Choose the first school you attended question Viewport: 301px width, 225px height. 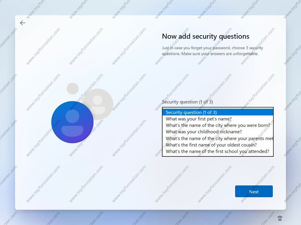click(x=218, y=151)
